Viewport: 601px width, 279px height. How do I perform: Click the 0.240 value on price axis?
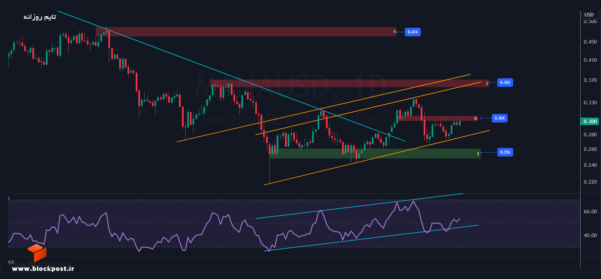pyautogui.click(x=590, y=165)
